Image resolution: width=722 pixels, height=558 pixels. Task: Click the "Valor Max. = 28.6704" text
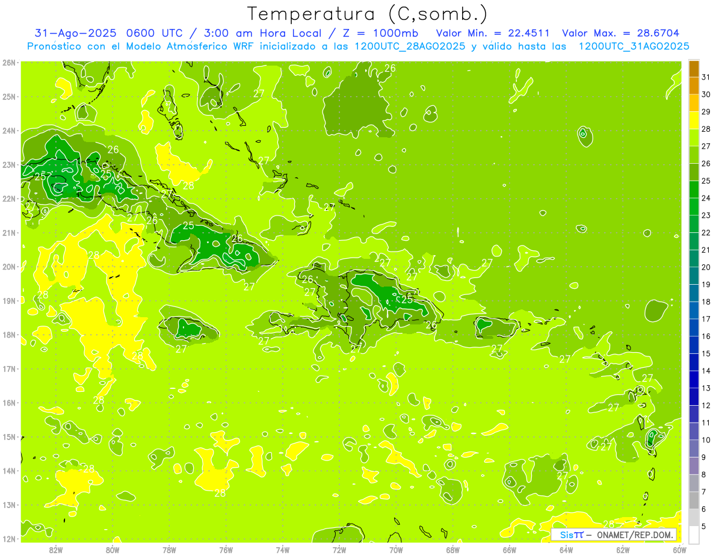(621, 33)
